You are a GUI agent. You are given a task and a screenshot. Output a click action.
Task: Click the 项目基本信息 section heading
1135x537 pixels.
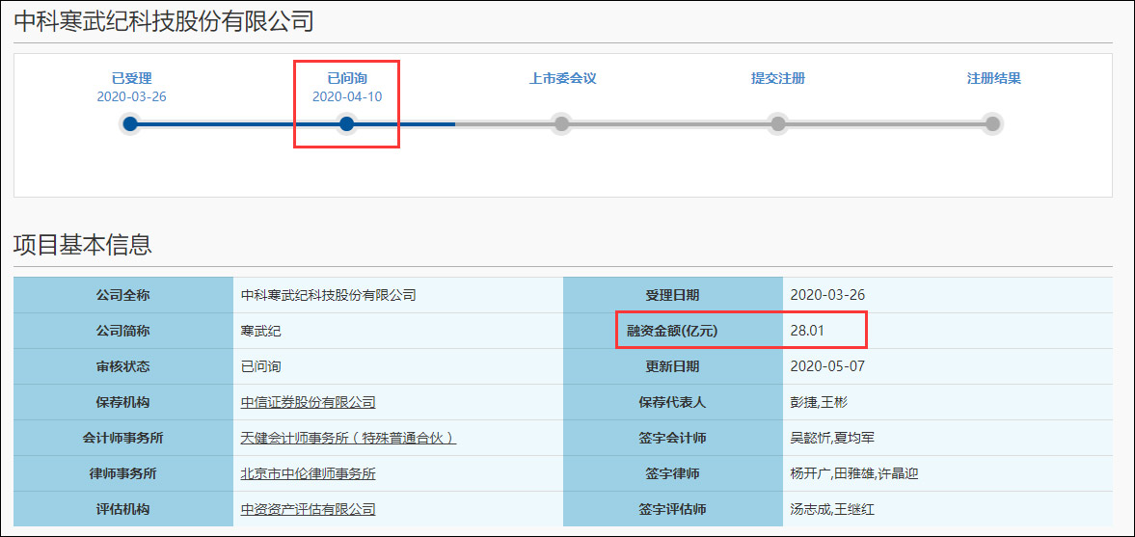83,245
